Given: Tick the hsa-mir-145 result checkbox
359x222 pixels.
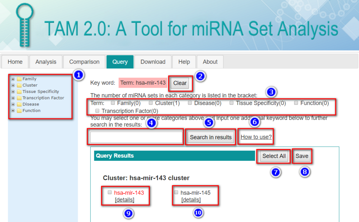Looking at the screenshot, I should tap(176, 192).
